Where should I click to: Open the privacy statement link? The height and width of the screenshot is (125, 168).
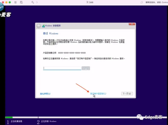click(x=45, y=94)
